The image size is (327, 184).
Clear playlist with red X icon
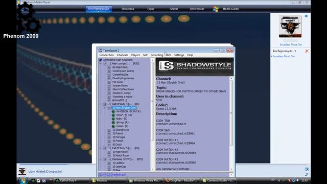point(307,51)
